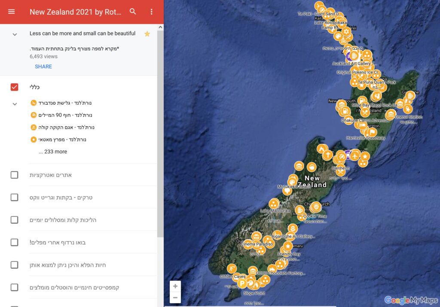Click the SHARE link
The width and height of the screenshot is (440, 307).
(x=43, y=67)
